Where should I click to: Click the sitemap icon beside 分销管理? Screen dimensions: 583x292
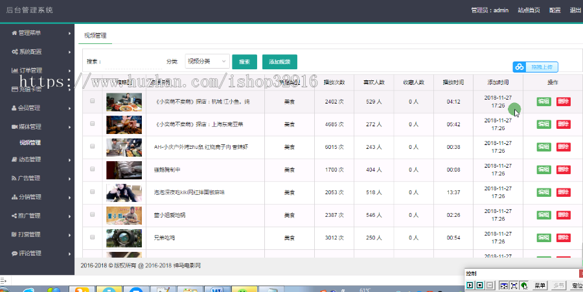tap(14, 197)
